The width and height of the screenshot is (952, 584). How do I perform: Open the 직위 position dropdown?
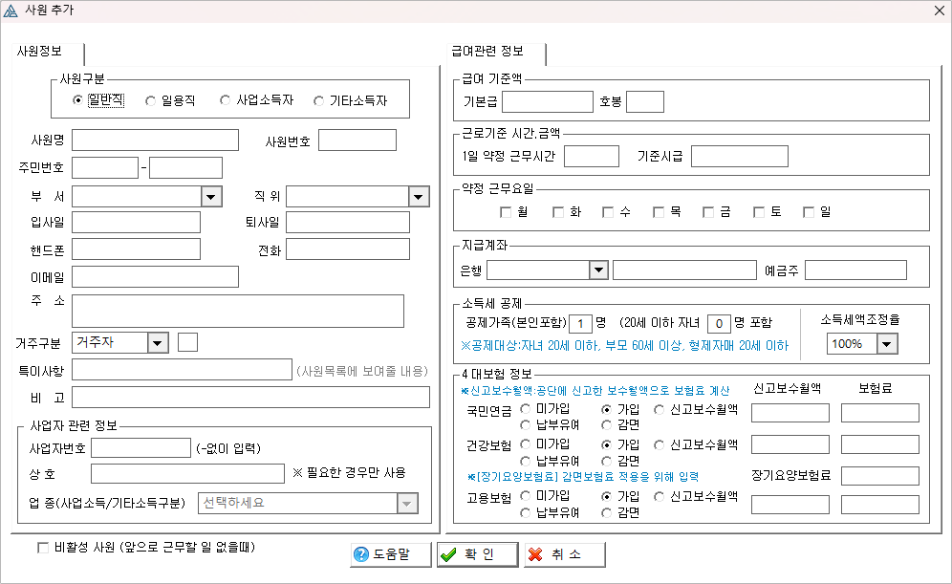(419, 197)
